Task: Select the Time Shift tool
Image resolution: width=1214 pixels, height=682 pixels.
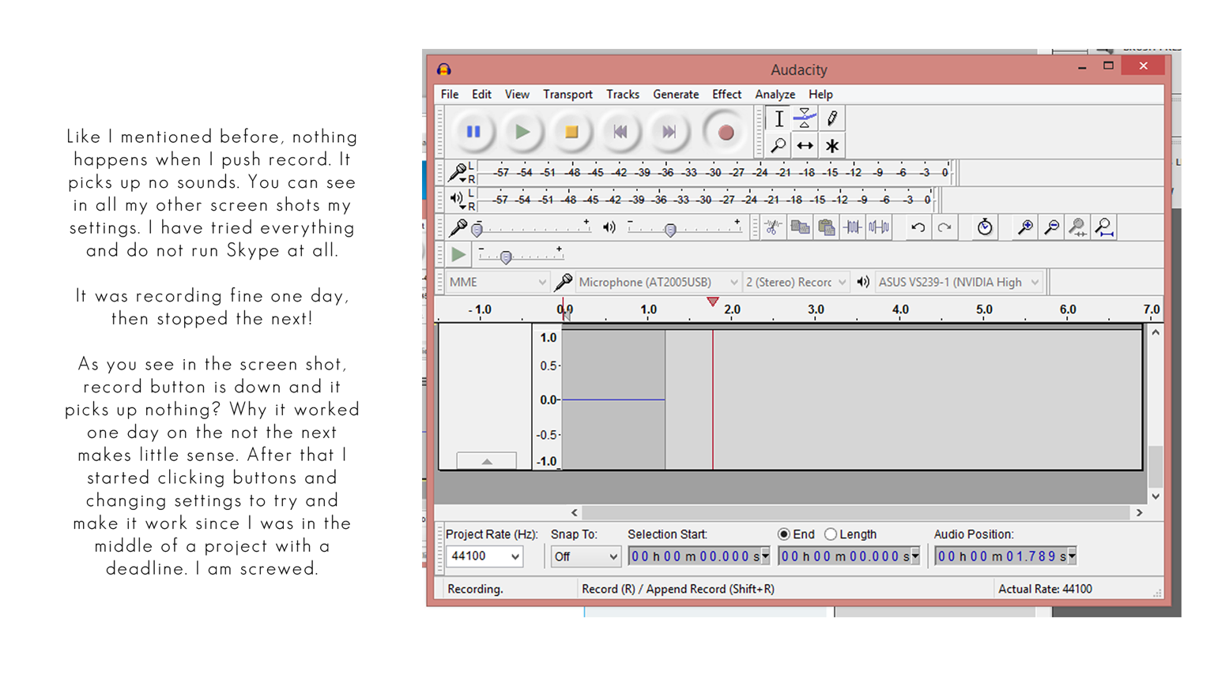Action: coord(805,145)
